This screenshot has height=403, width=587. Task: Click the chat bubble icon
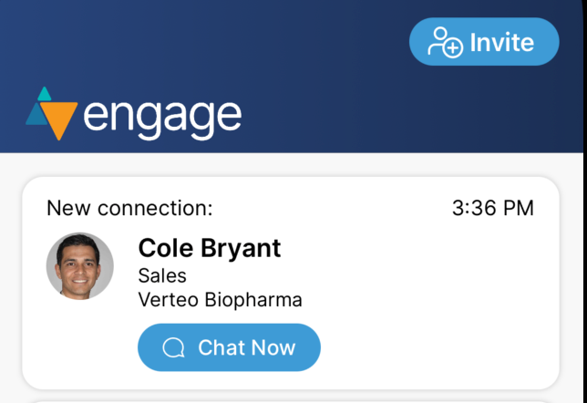pyautogui.click(x=173, y=347)
